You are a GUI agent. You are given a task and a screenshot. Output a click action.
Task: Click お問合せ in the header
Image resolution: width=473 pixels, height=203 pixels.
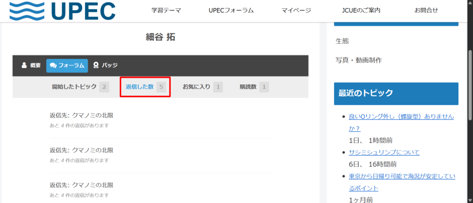426,11
